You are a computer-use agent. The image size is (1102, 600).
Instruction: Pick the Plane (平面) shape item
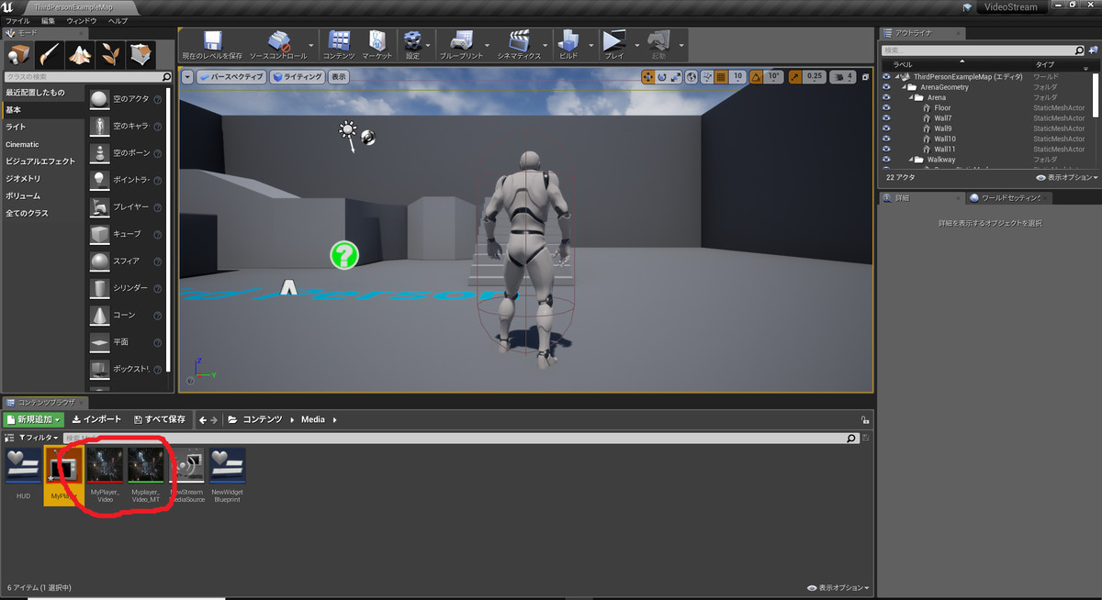coord(127,341)
